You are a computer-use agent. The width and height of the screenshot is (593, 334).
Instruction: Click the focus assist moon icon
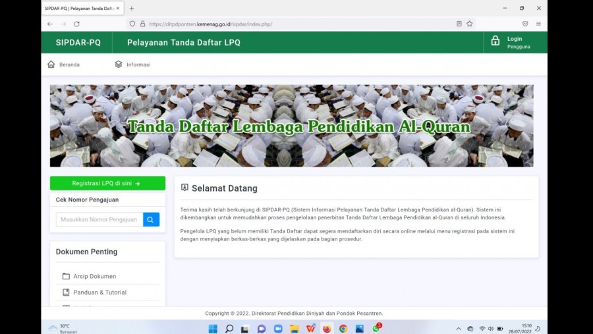point(538,328)
